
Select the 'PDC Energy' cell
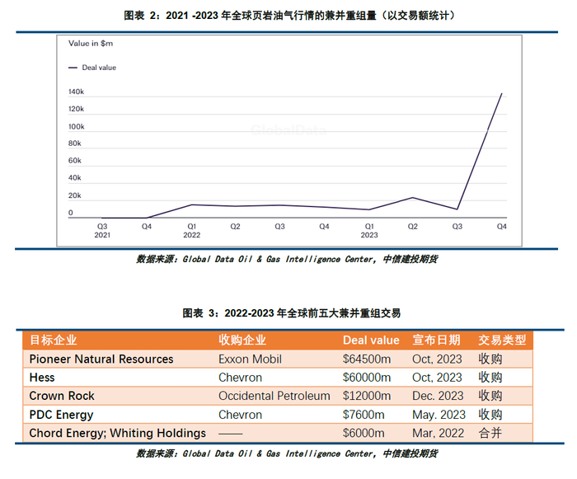coord(61,415)
